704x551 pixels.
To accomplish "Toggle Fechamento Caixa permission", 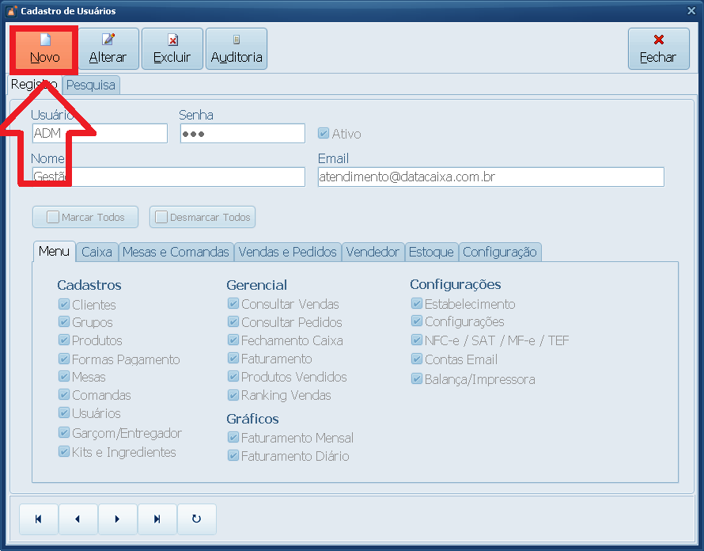I will [233, 340].
